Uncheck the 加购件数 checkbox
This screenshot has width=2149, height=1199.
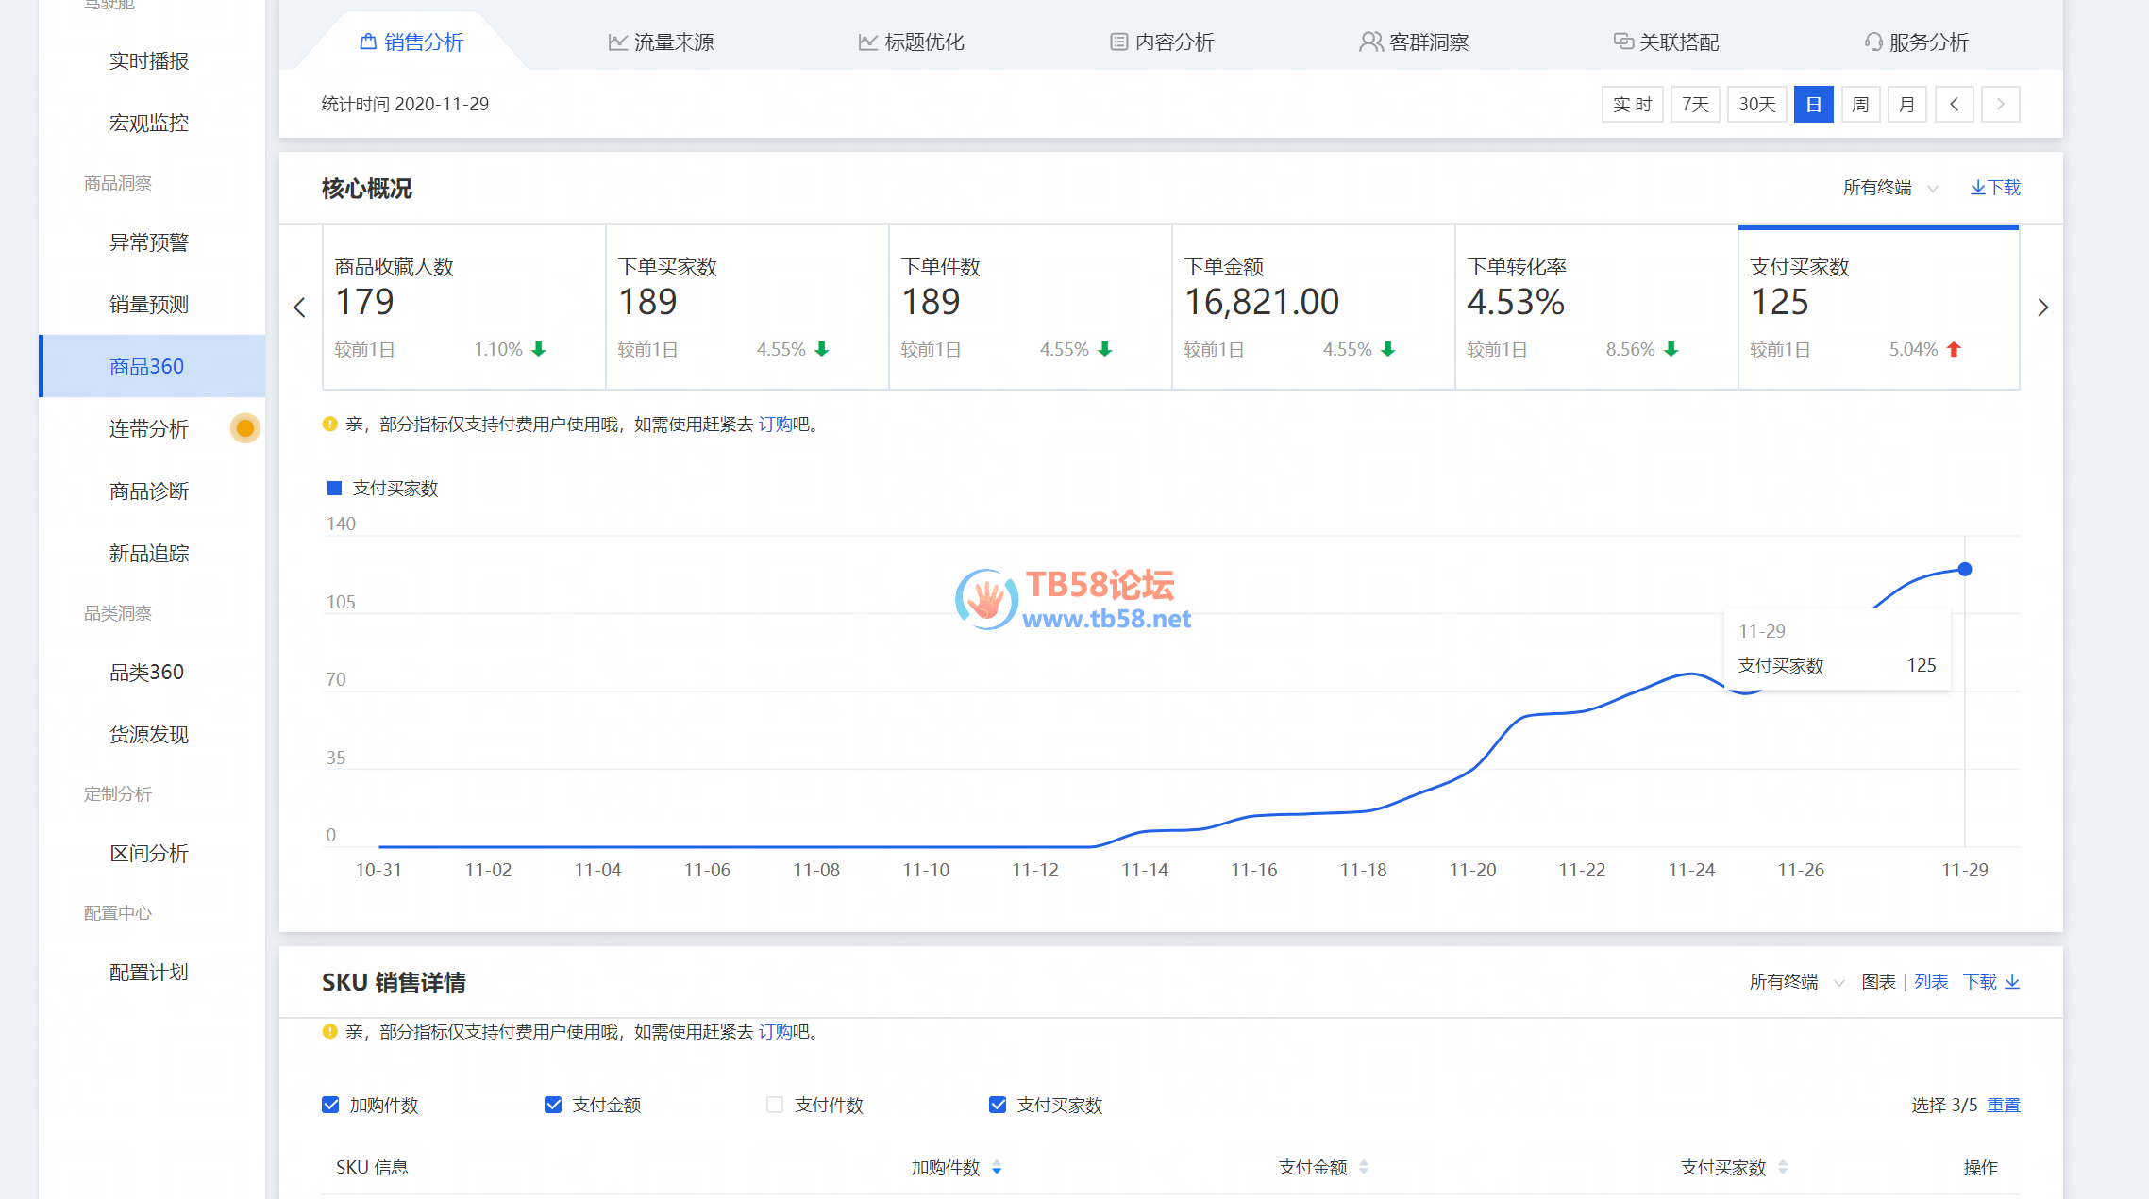point(330,1105)
